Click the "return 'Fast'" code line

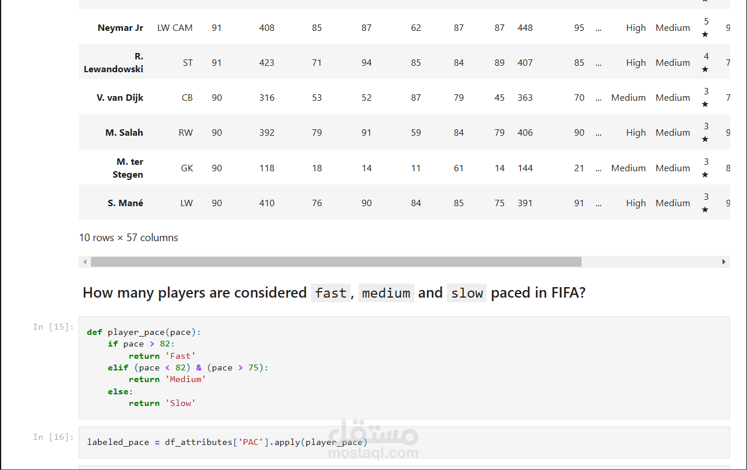pyautogui.click(x=162, y=356)
